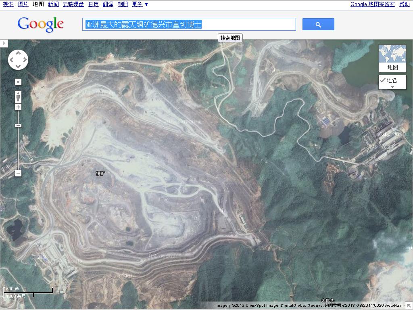413x310 pixels.
Task: Go to 新闻 in the top navigation
Action: coord(53,4)
